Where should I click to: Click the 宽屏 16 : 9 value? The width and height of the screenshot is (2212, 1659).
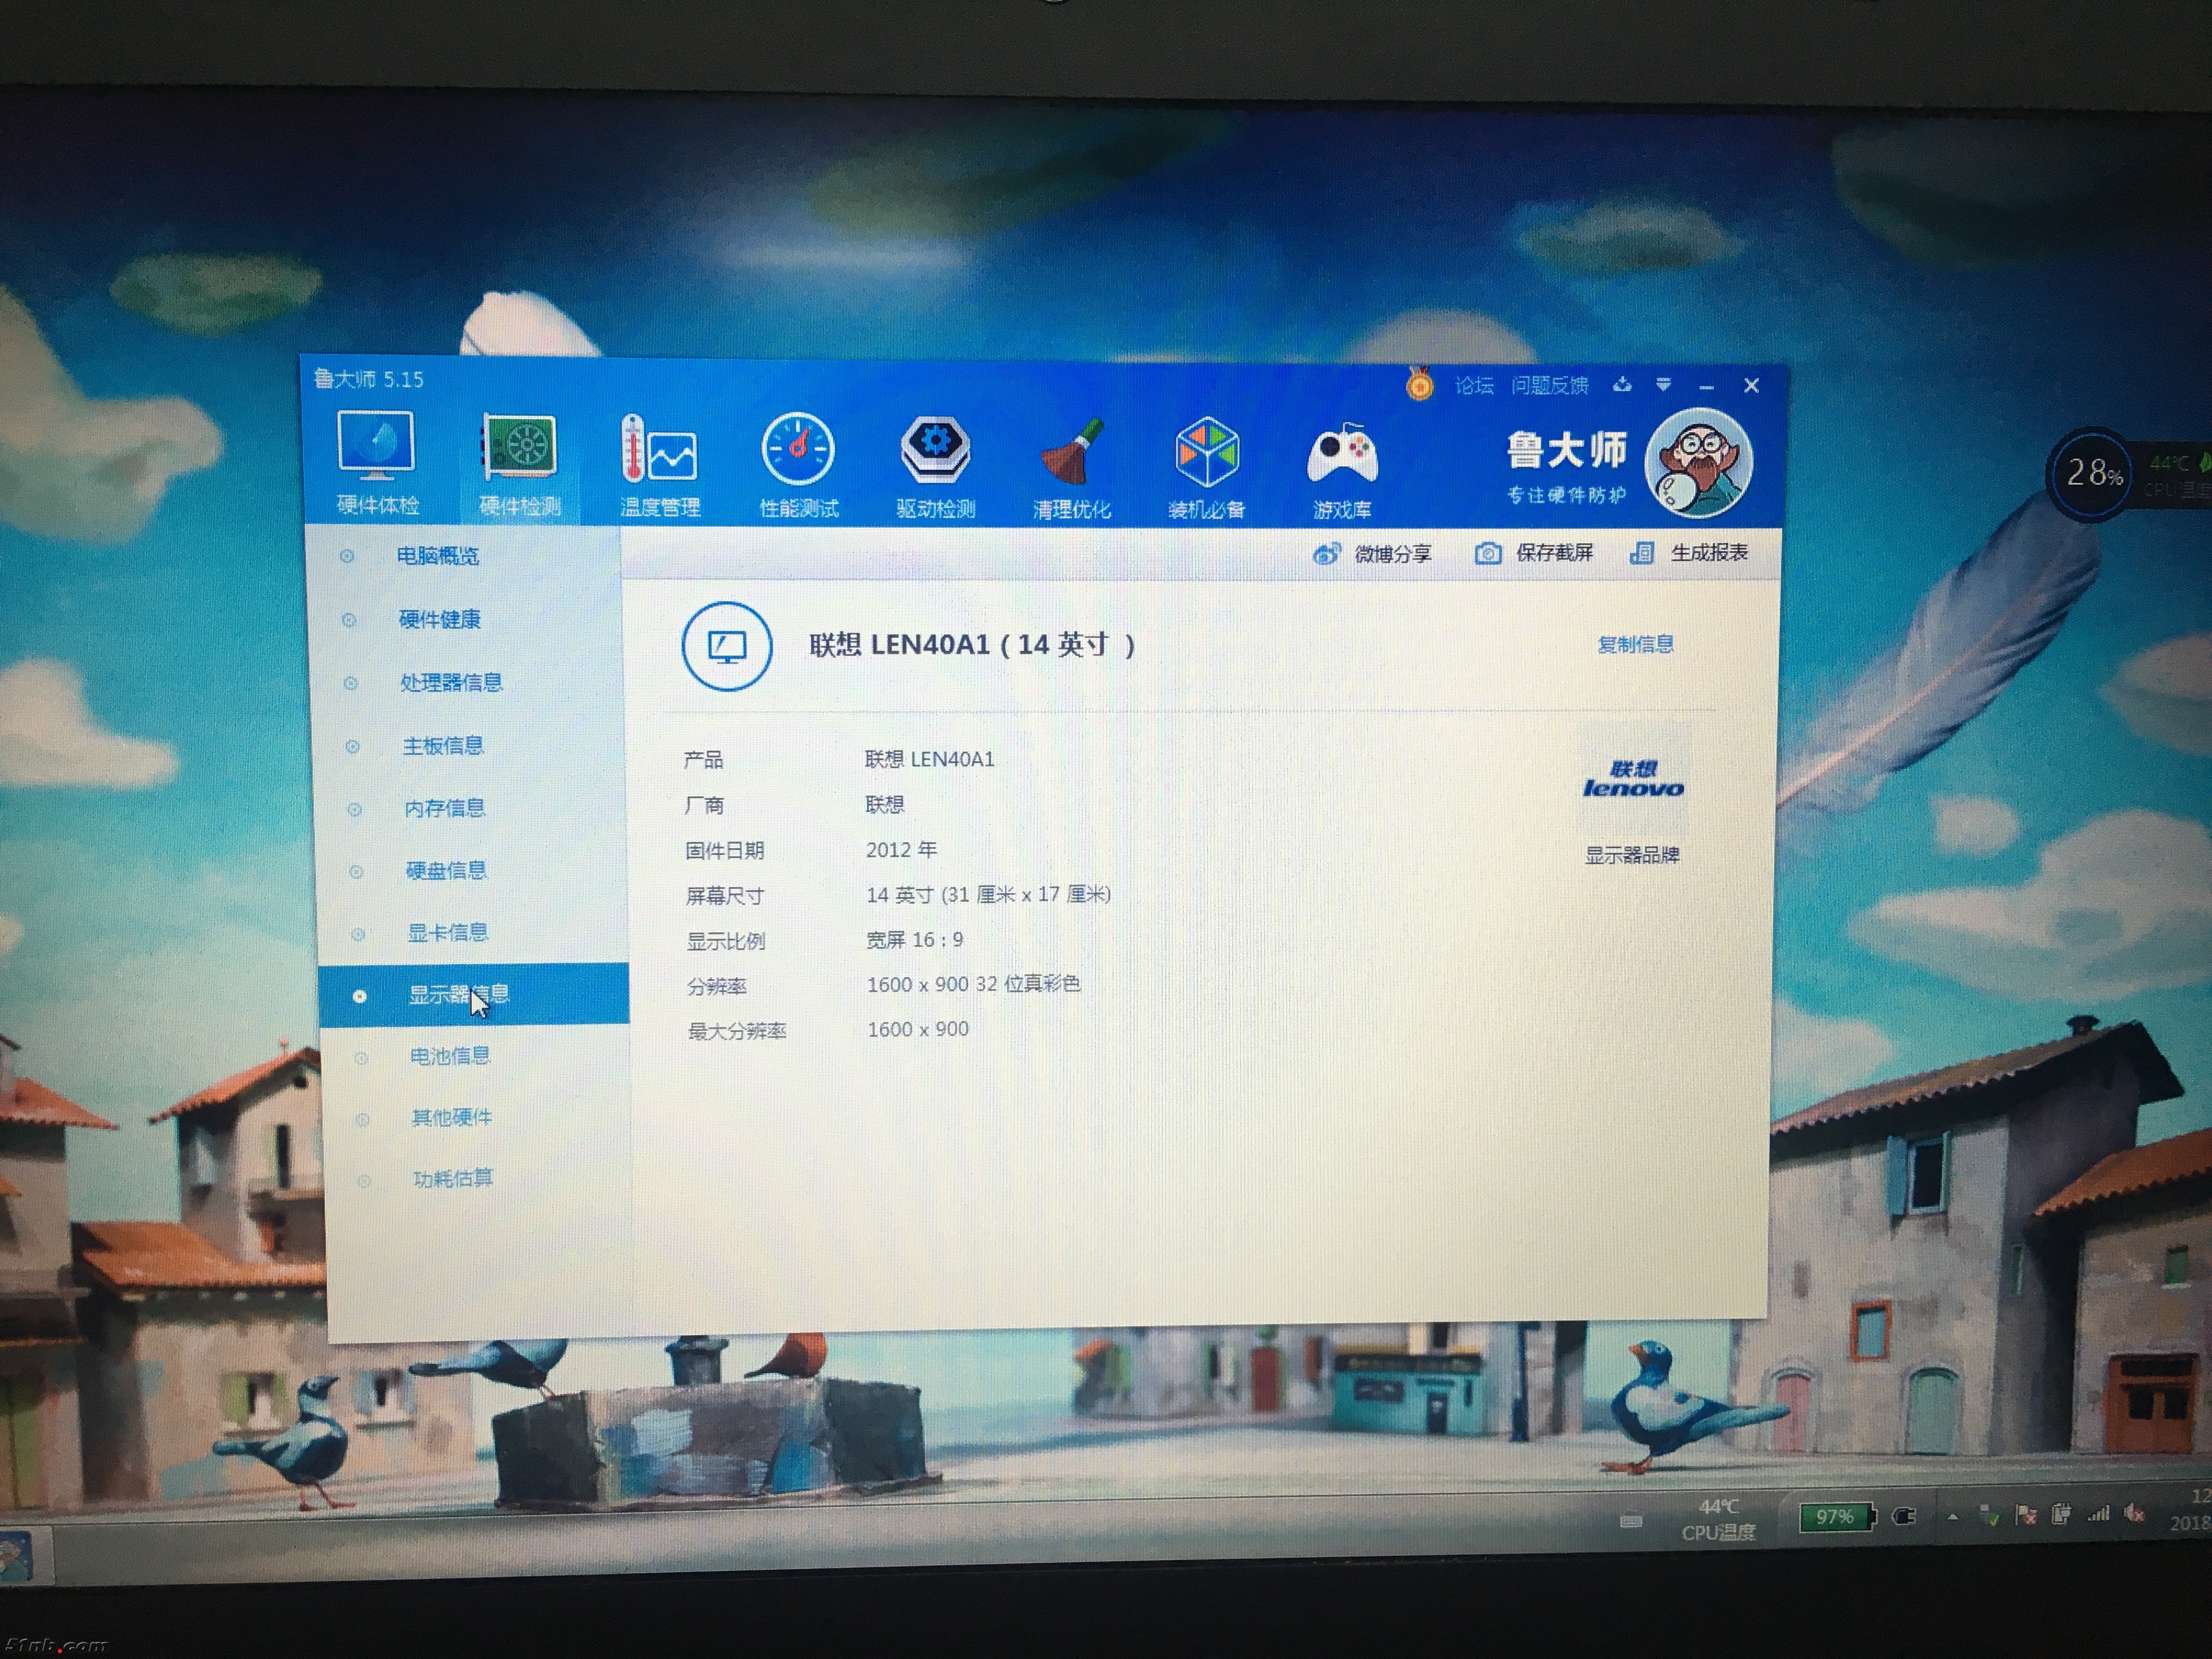pyautogui.click(x=914, y=939)
